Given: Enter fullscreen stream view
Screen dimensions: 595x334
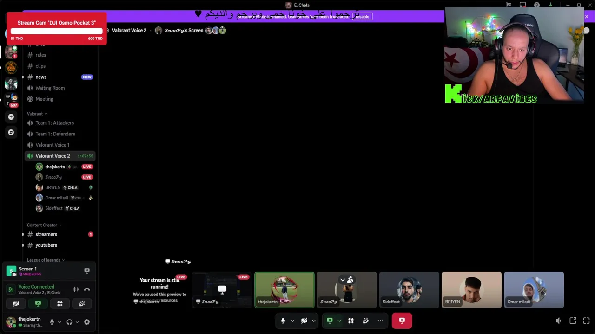Looking at the screenshot, I should pyautogui.click(x=587, y=321).
